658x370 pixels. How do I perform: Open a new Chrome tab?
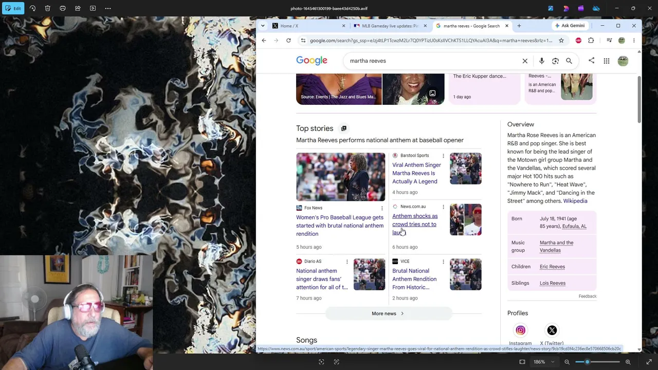(519, 26)
